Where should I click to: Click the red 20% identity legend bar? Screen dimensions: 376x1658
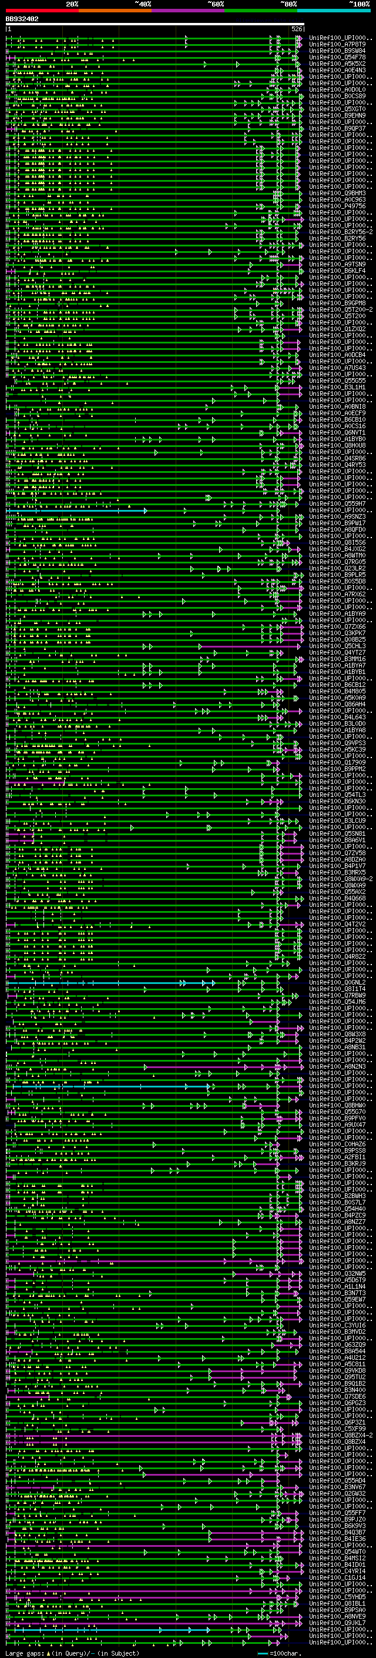[x=42, y=11]
